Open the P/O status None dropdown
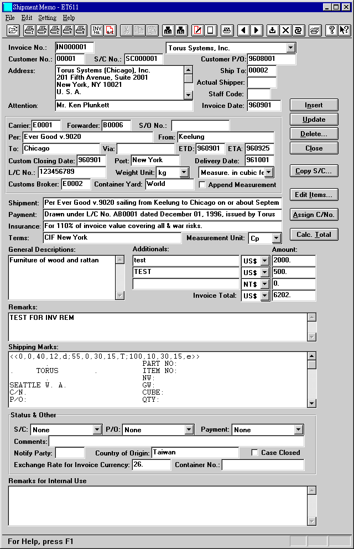The image size is (354, 549). (x=189, y=429)
